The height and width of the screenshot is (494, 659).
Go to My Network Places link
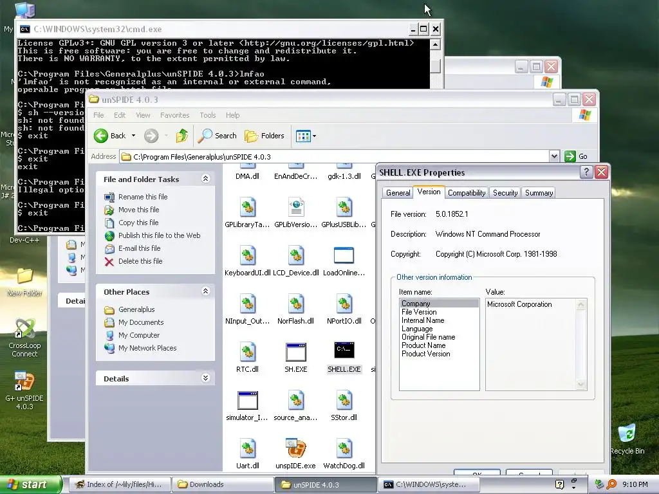(x=147, y=348)
